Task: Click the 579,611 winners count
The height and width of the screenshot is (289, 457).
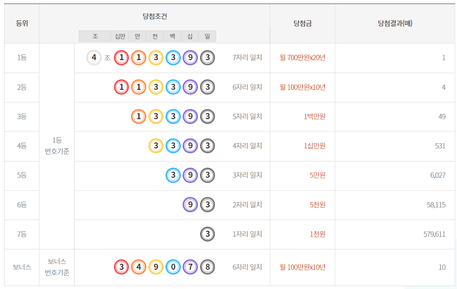Action: tap(434, 234)
